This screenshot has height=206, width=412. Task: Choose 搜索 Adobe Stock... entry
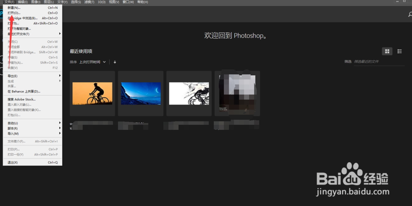click(x=33, y=99)
